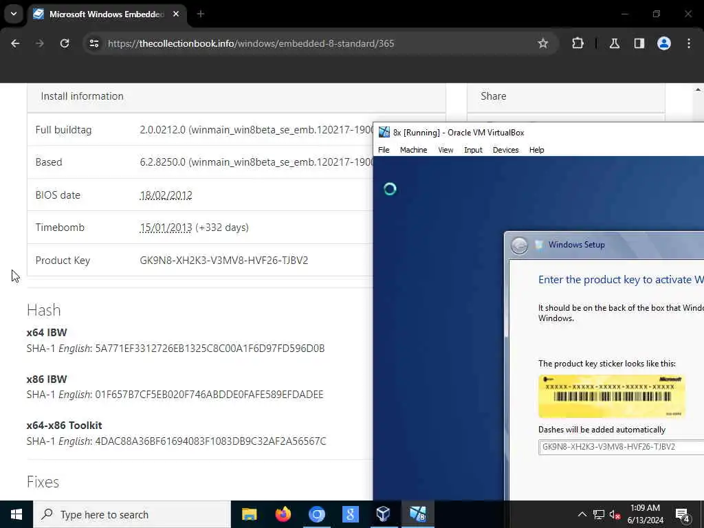Viewport: 704px width, 528px height.
Task: View site information icon in address bar
Action: click(x=93, y=43)
